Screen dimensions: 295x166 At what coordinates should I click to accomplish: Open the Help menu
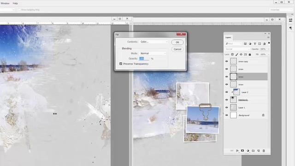(15, 3)
